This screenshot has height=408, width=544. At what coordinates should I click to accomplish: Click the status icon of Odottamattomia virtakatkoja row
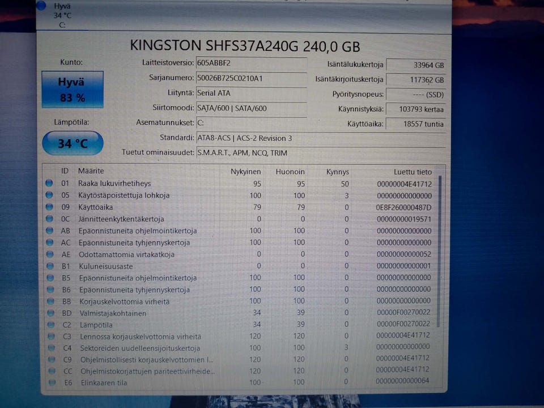50,254
